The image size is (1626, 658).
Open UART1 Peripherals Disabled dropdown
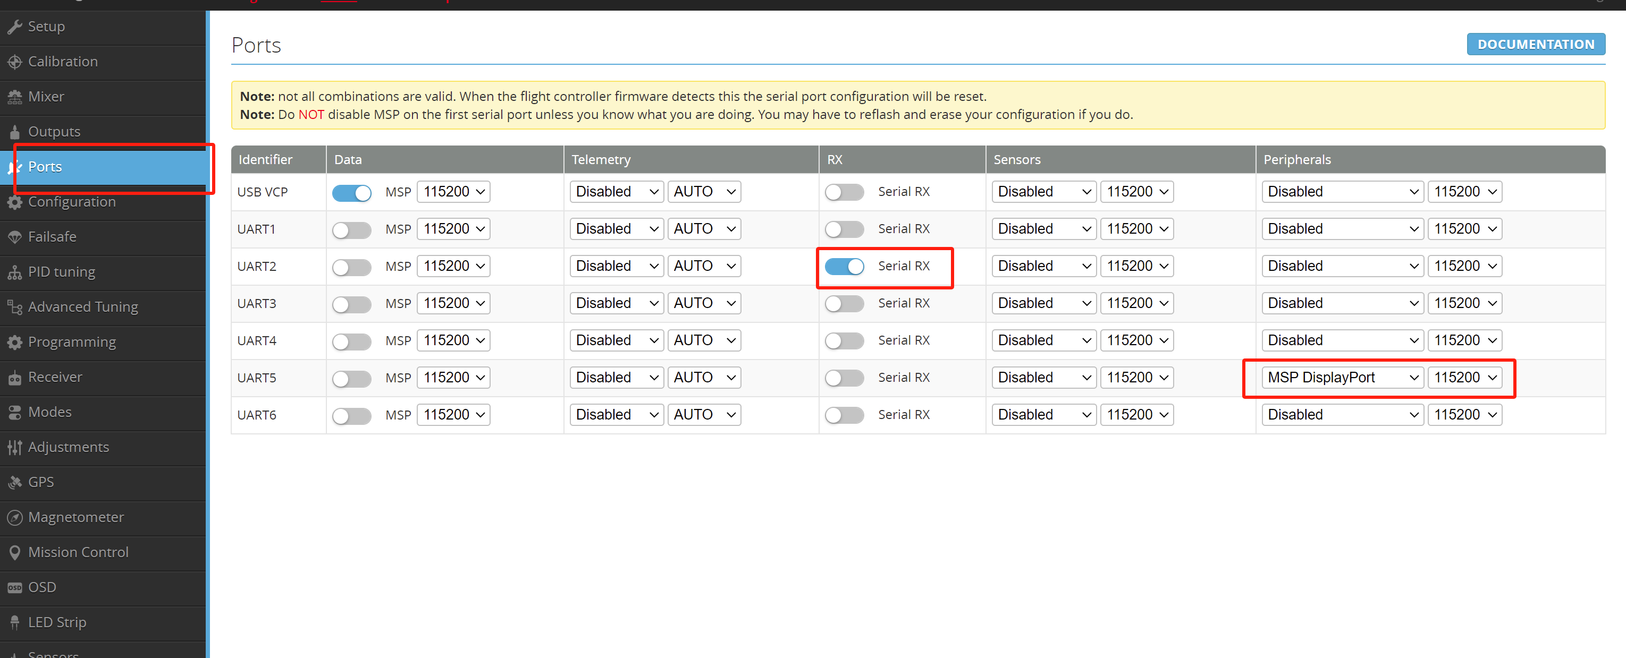tap(1342, 228)
